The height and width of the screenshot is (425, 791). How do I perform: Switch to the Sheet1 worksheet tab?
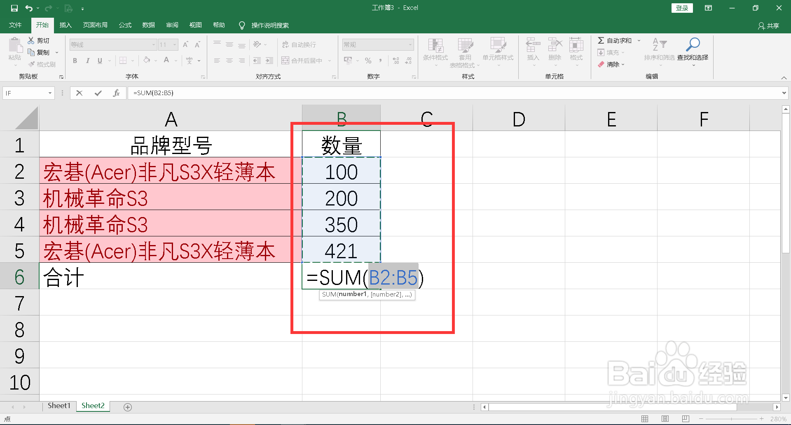[x=59, y=406]
